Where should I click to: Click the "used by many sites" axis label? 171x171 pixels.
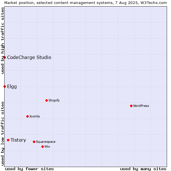coord(143,169)
